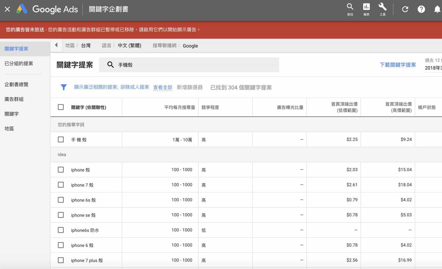Image resolution: width=442 pixels, height=269 pixels.
Task: Sort by 關鍵字 (依關聯性) column header
Action: (89, 107)
